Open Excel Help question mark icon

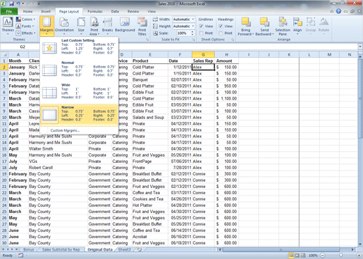coord(339,11)
